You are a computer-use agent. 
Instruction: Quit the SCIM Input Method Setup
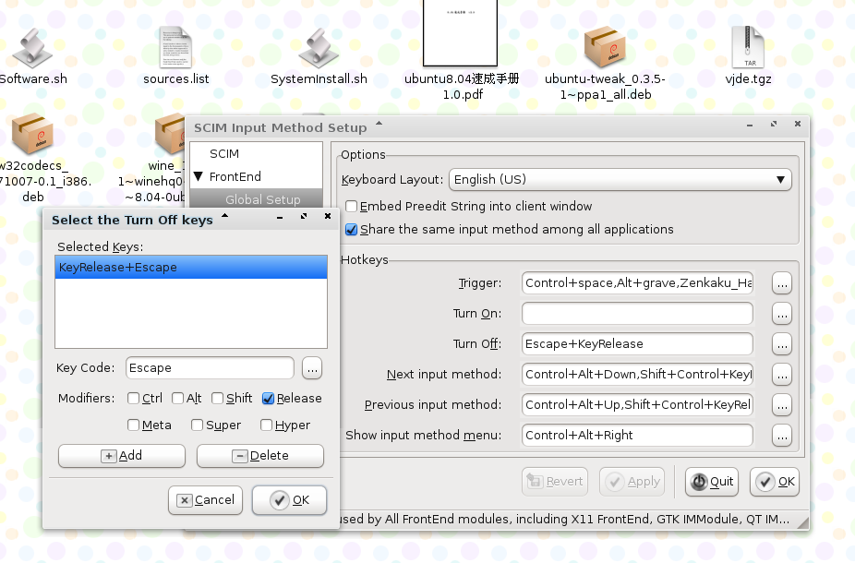(x=712, y=482)
